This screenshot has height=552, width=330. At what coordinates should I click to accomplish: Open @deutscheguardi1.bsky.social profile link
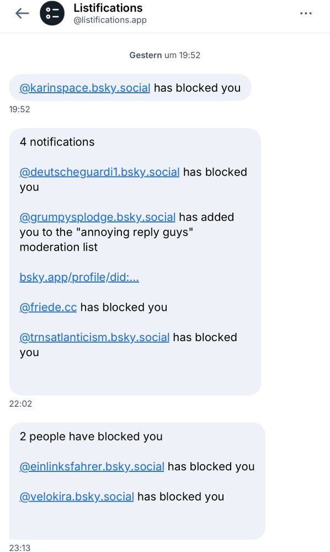100,172
